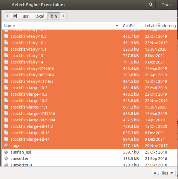Sort by the Größe column header
This screenshot has width=178, height=179.
point(132,26)
